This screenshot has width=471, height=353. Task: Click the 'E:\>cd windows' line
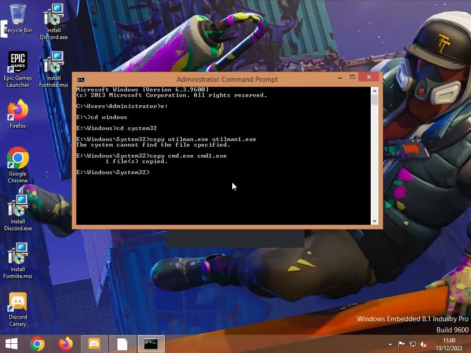click(102, 117)
